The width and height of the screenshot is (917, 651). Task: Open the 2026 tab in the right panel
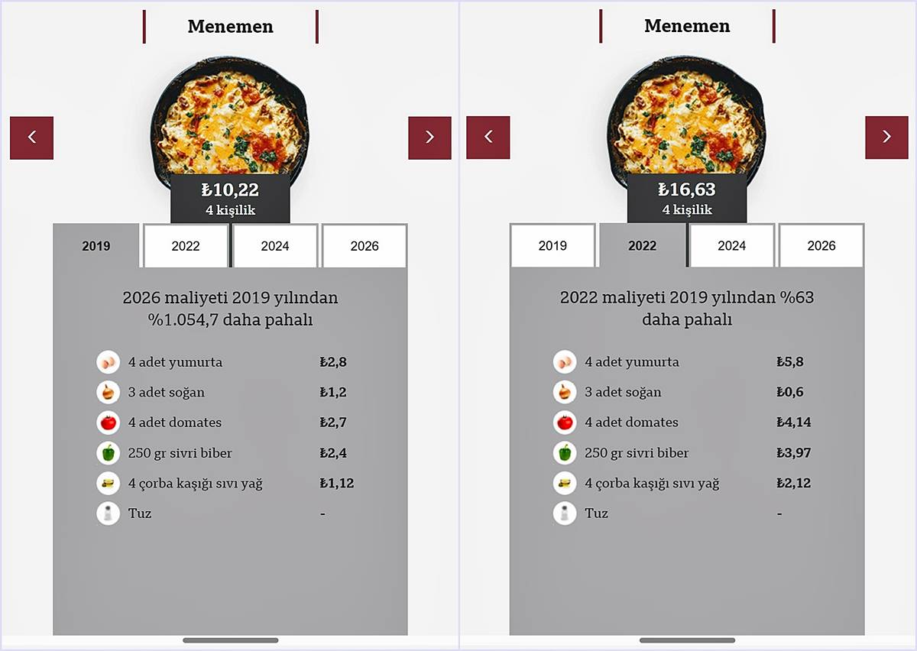coord(821,246)
